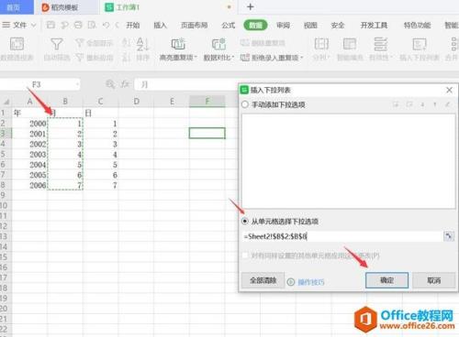
Task: Click 删除重复项 remove duplicates
Action: (263, 43)
